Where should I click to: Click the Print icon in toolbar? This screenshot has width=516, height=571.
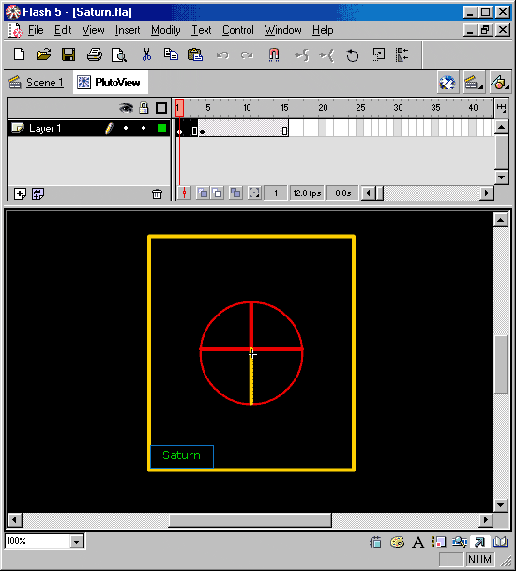(x=95, y=55)
